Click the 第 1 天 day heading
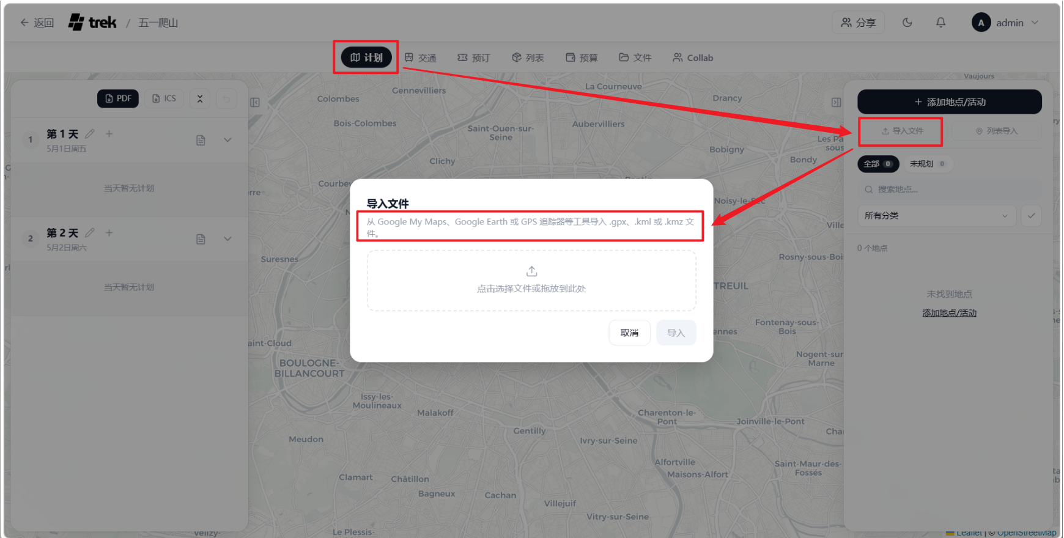1064x538 pixels. [x=62, y=134]
